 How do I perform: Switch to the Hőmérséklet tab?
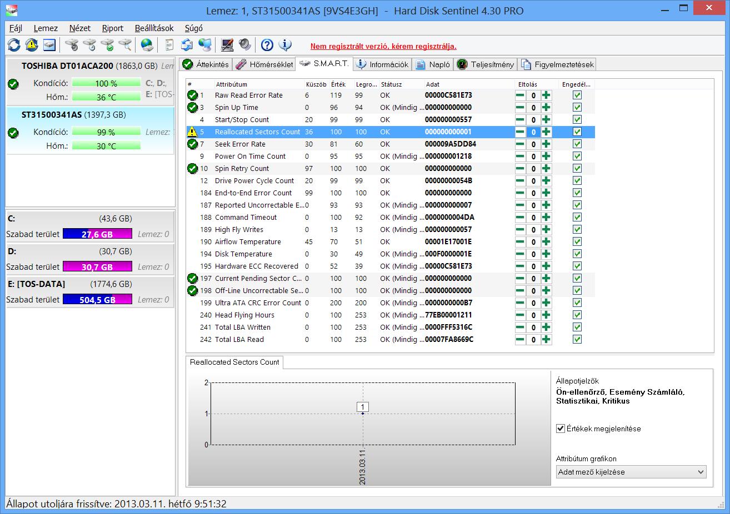[x=264, y=64]
